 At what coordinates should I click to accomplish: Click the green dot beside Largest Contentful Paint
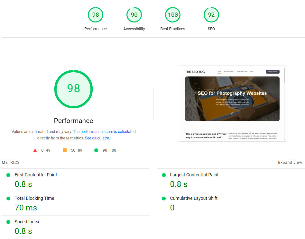click(163, 175)
